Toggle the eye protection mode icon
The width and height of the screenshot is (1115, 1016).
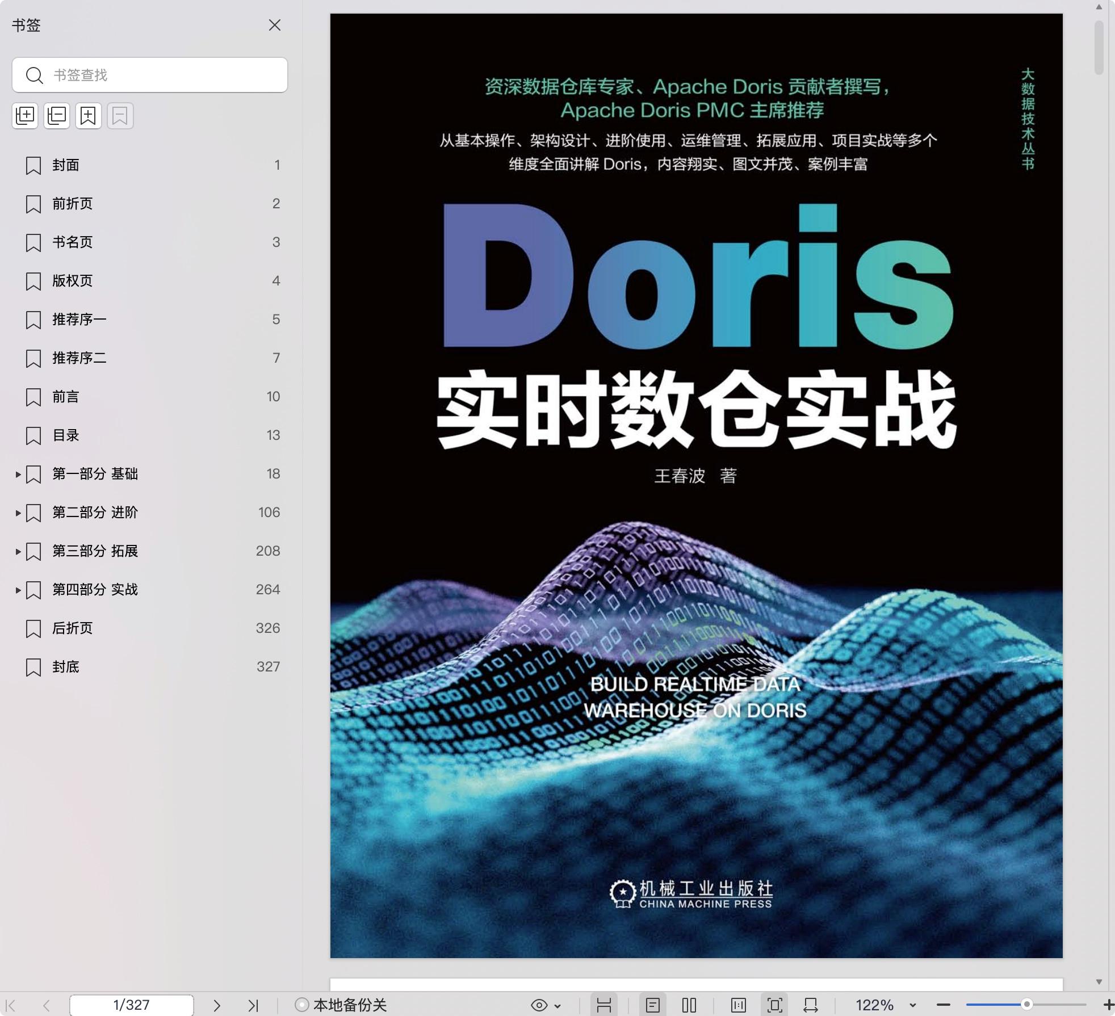coord(539,1005)
